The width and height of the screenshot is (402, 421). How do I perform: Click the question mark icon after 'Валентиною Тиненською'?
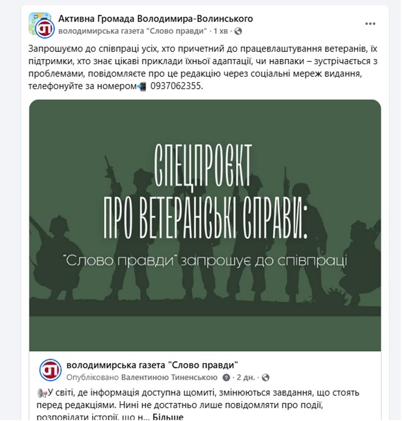click(x=226, y=378)
